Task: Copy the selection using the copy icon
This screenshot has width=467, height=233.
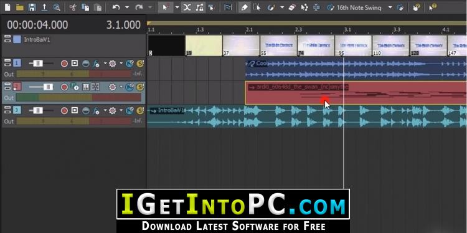Action: pyautogui.click(x=85, y=7)
